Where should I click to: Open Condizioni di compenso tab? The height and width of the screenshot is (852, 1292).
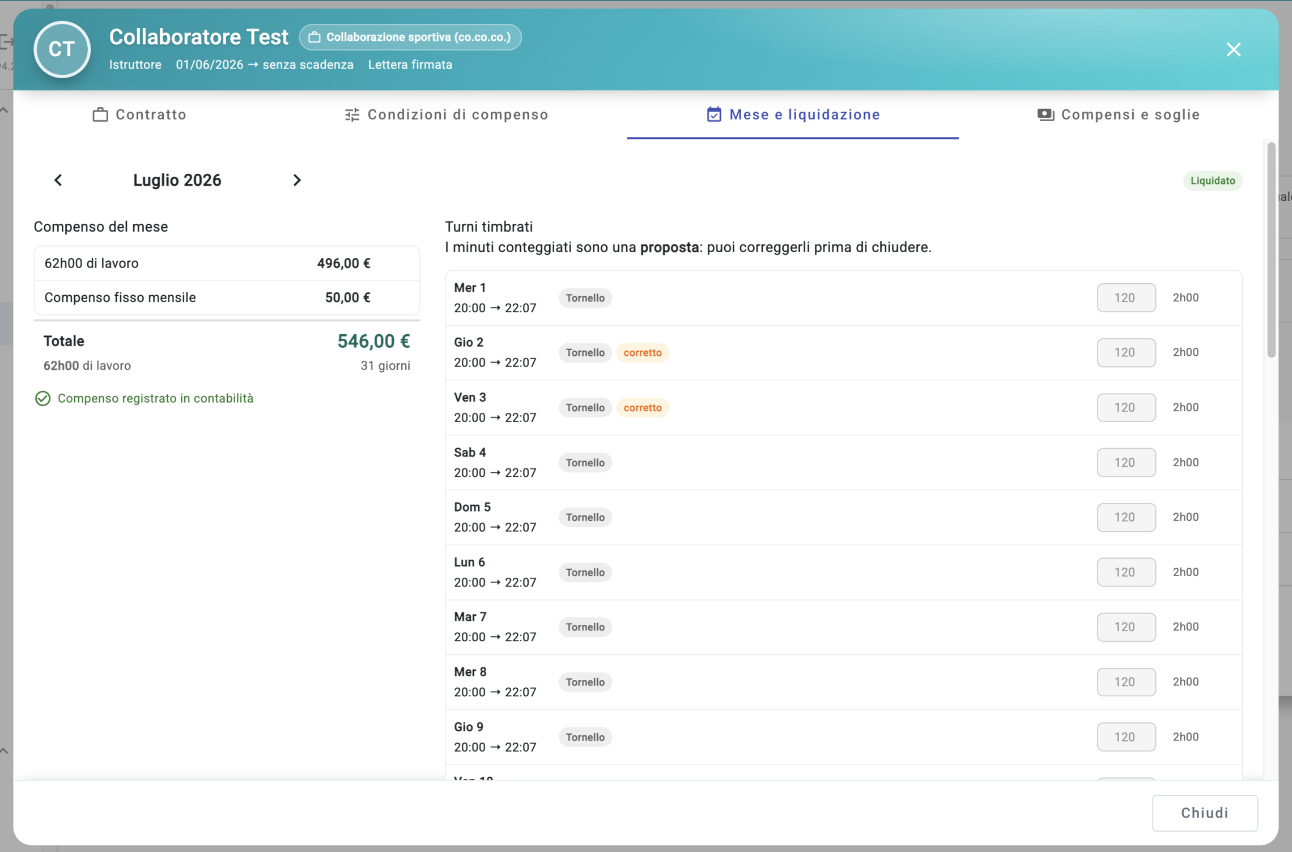[447, 114]
